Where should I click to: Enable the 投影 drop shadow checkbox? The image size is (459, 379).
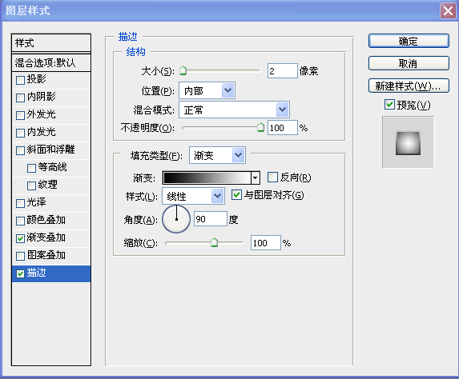[x=20, y=80]
